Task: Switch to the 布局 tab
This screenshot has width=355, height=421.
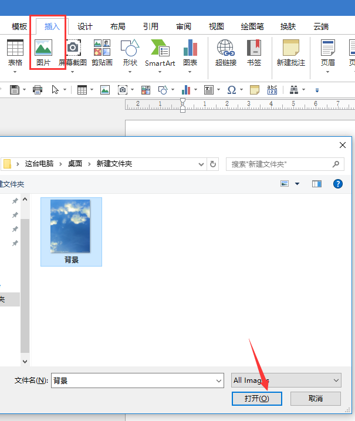Action: [118, 26]
